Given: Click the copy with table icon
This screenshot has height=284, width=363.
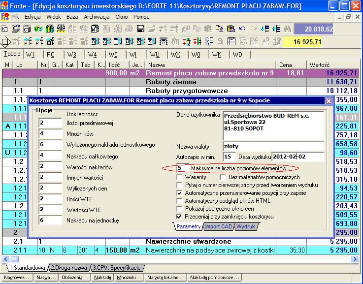Looking at the screenshot, I should click(219, 29).
